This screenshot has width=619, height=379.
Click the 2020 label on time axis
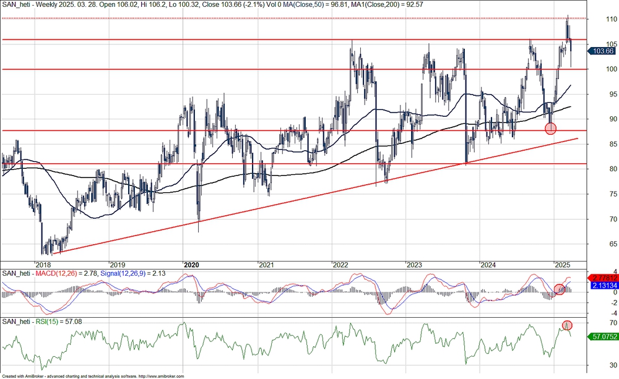click(x=191, y=265)
